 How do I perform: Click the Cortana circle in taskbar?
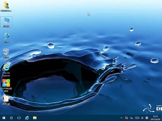[x=11, y=118]
